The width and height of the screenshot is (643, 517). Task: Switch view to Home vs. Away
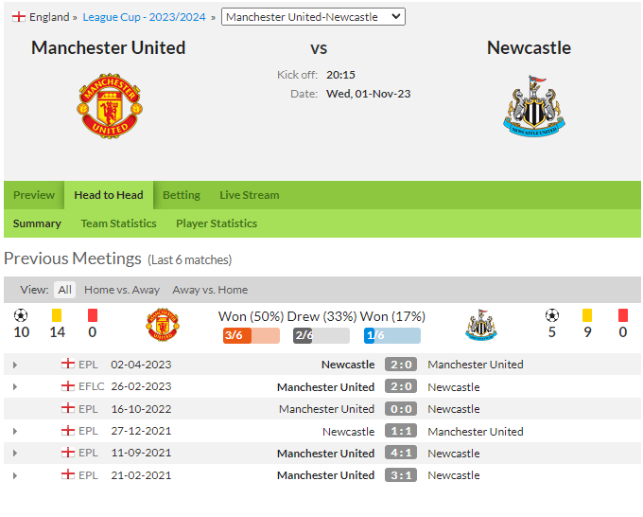tap(122, 290)
